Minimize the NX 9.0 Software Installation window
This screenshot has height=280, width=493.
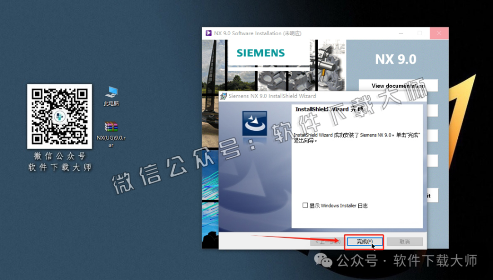tap(401, 33)
